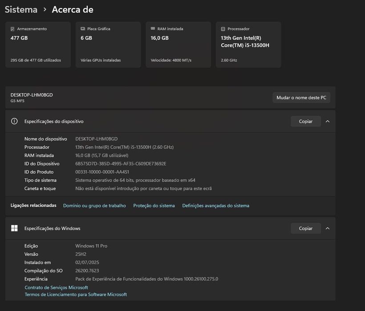Click the 295 GB de 477 GB utilizados text

pos(36,60)
